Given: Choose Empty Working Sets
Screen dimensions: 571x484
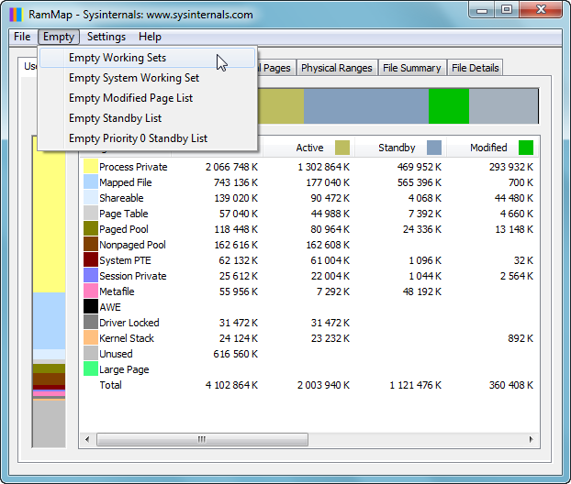Looking at the screenshot, I should tap(148, 58).
